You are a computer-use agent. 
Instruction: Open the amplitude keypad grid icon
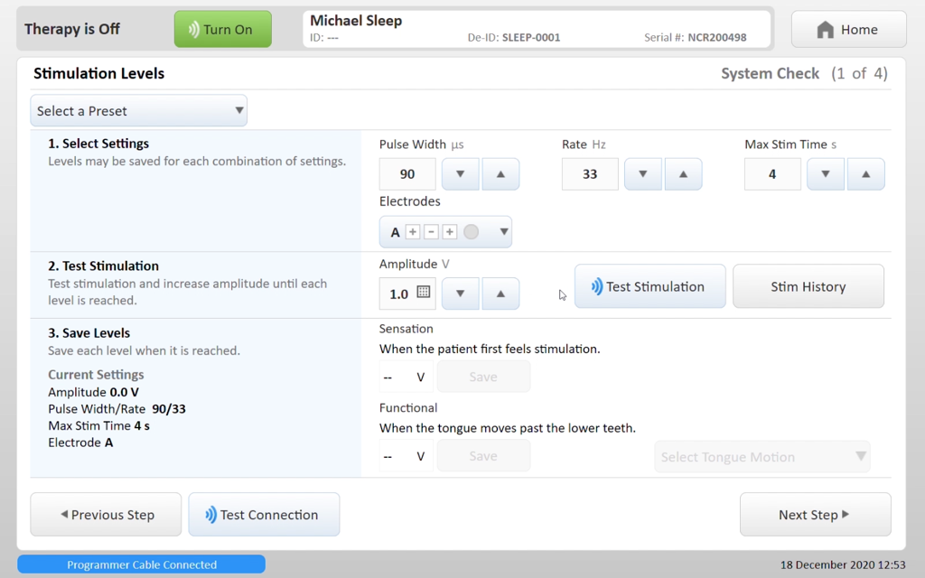423,292
